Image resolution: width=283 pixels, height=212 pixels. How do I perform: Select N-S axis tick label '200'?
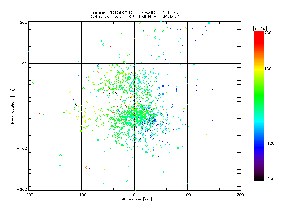[x=23, y=22]
